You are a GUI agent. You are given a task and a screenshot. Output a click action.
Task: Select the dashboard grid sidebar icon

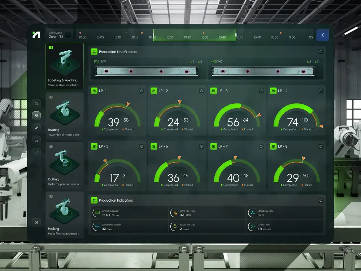[x=36, y=116]
